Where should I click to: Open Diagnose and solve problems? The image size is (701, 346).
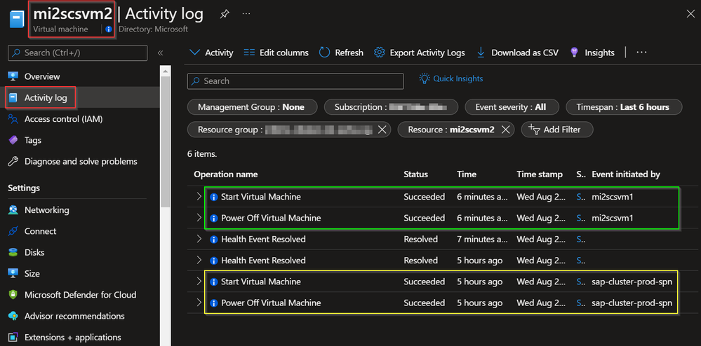[79, 162]
